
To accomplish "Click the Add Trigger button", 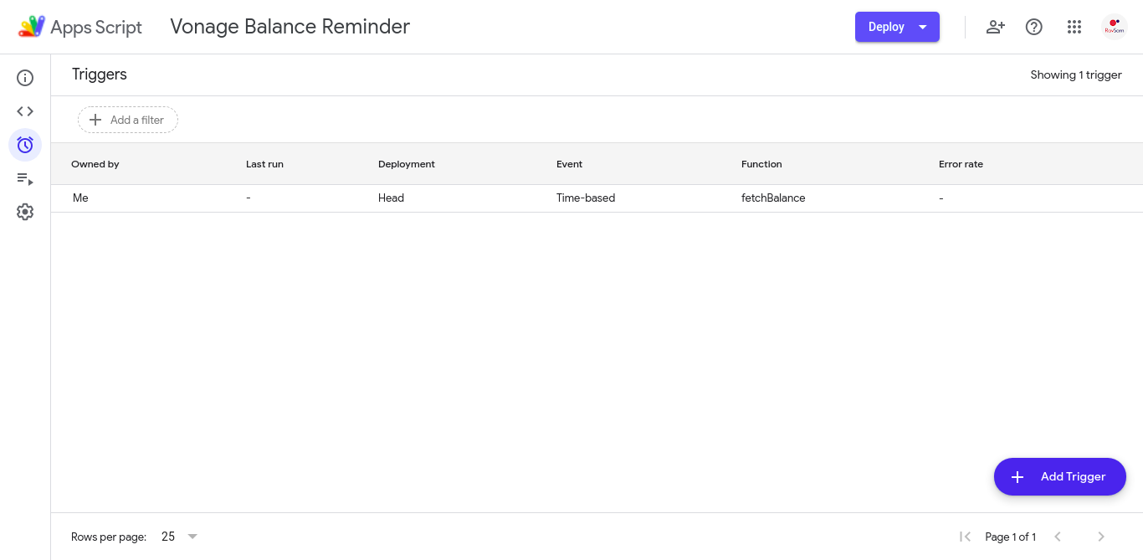I will coord(1060,476).
